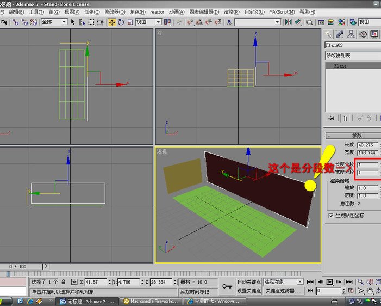
Task: Click the 设置关键点 button
Action: pyautogui.click(x=249, y=291)
